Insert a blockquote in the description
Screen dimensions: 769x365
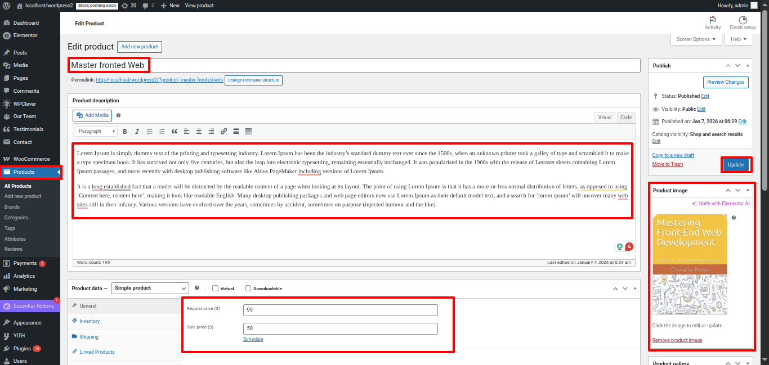click(x=175, y=132)
